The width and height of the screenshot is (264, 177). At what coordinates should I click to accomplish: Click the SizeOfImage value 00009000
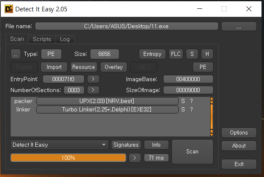(x=188, y=90)
